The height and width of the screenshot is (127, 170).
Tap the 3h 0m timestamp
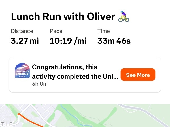(39, 84)
